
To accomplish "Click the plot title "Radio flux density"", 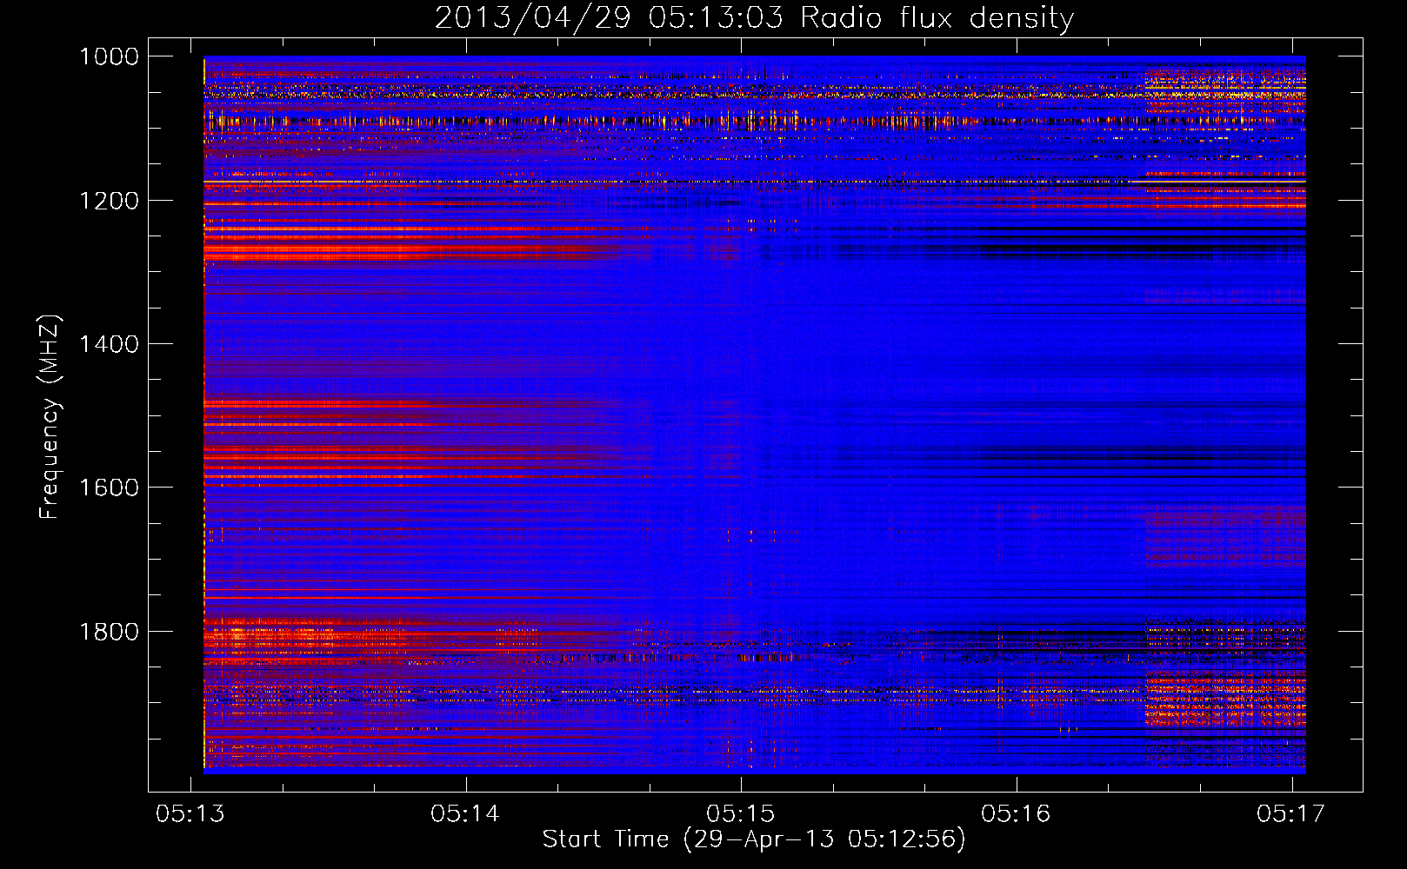I will pos(937,17).
